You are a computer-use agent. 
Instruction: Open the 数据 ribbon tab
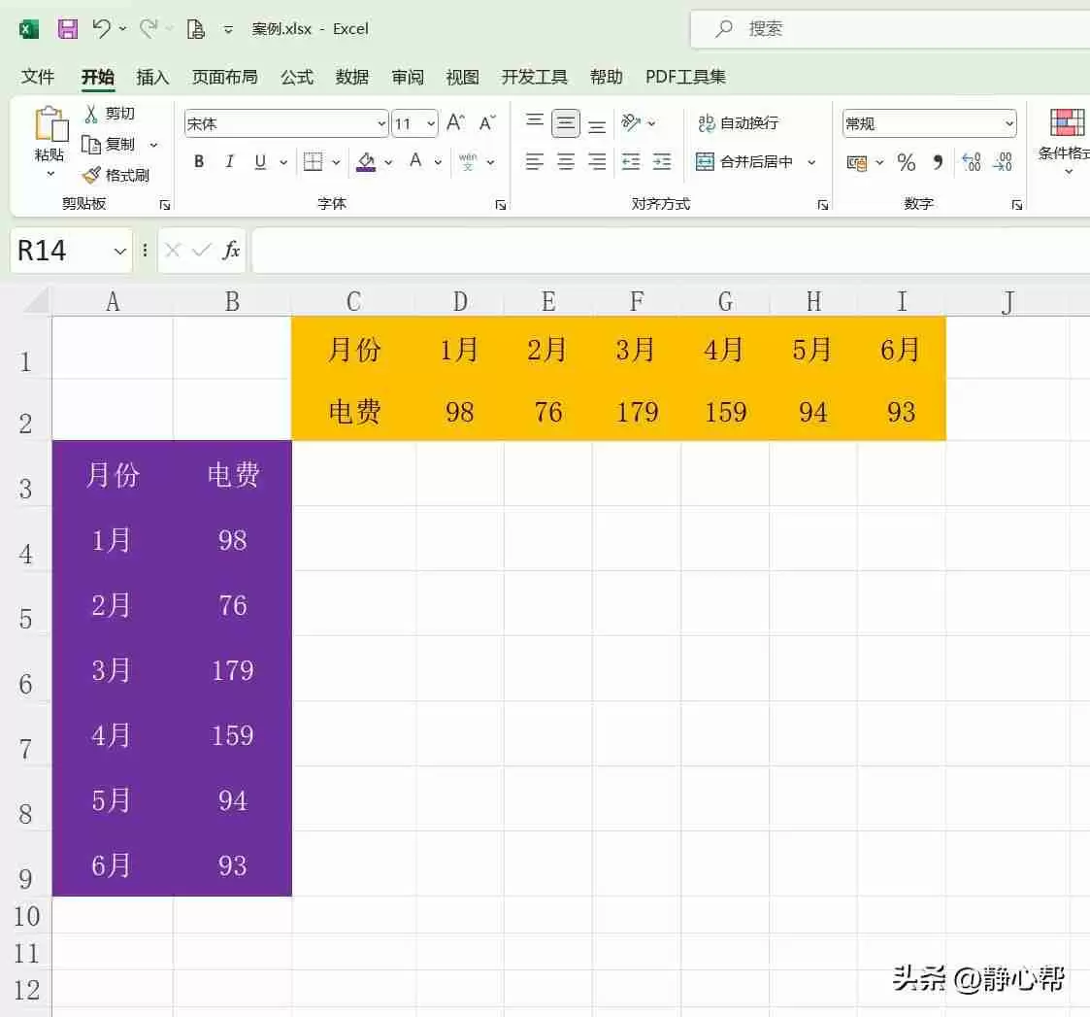(351, 77)
